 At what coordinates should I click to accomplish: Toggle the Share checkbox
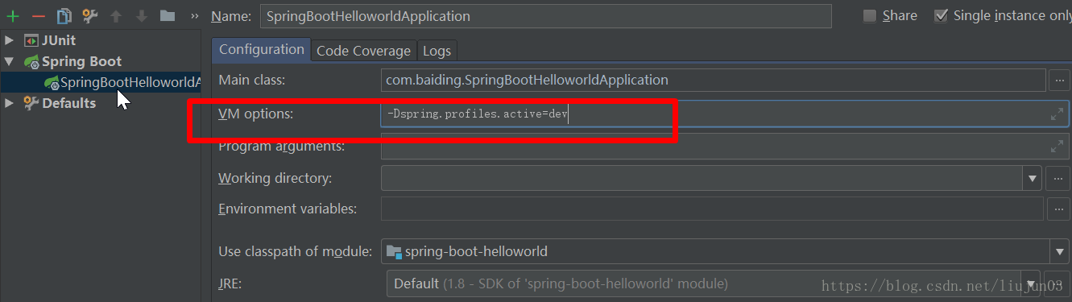click(870, 16)
